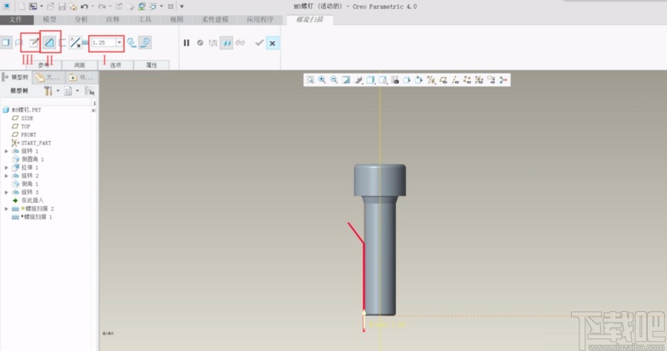
Task: Switch to the 柔性建模 ribbon tab
Action: [215, 20]
